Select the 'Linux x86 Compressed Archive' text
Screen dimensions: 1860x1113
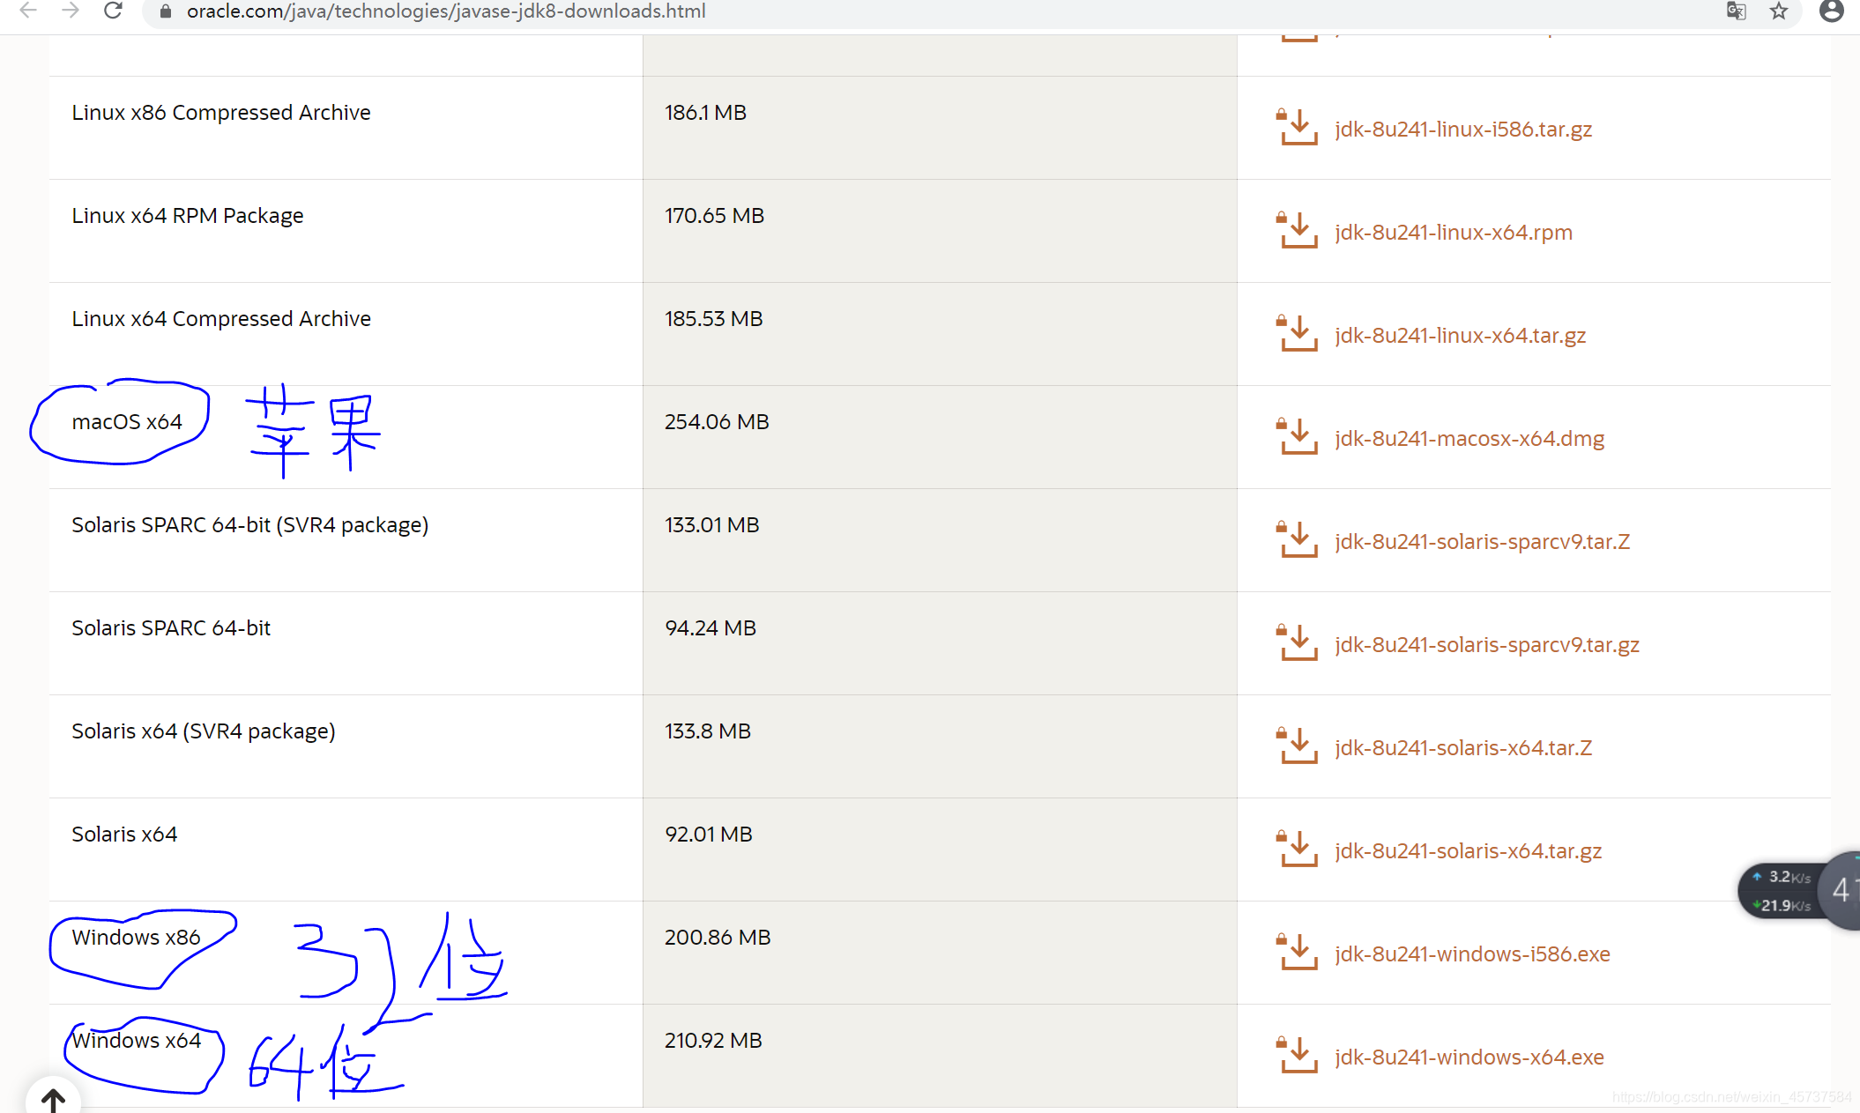(221, 113)
